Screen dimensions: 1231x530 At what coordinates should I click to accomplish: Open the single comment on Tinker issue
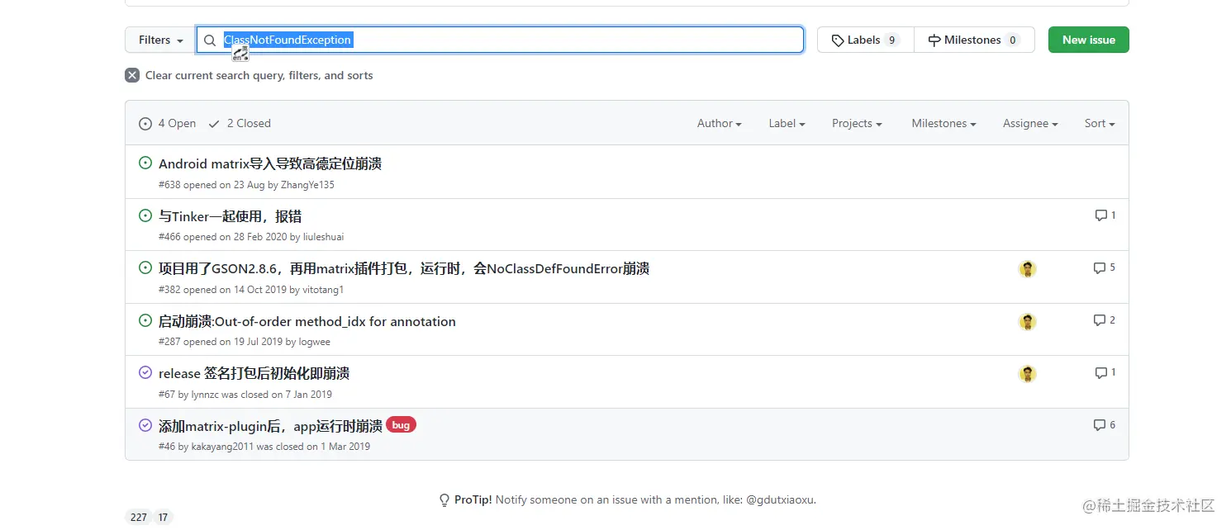click(1105, 215)
